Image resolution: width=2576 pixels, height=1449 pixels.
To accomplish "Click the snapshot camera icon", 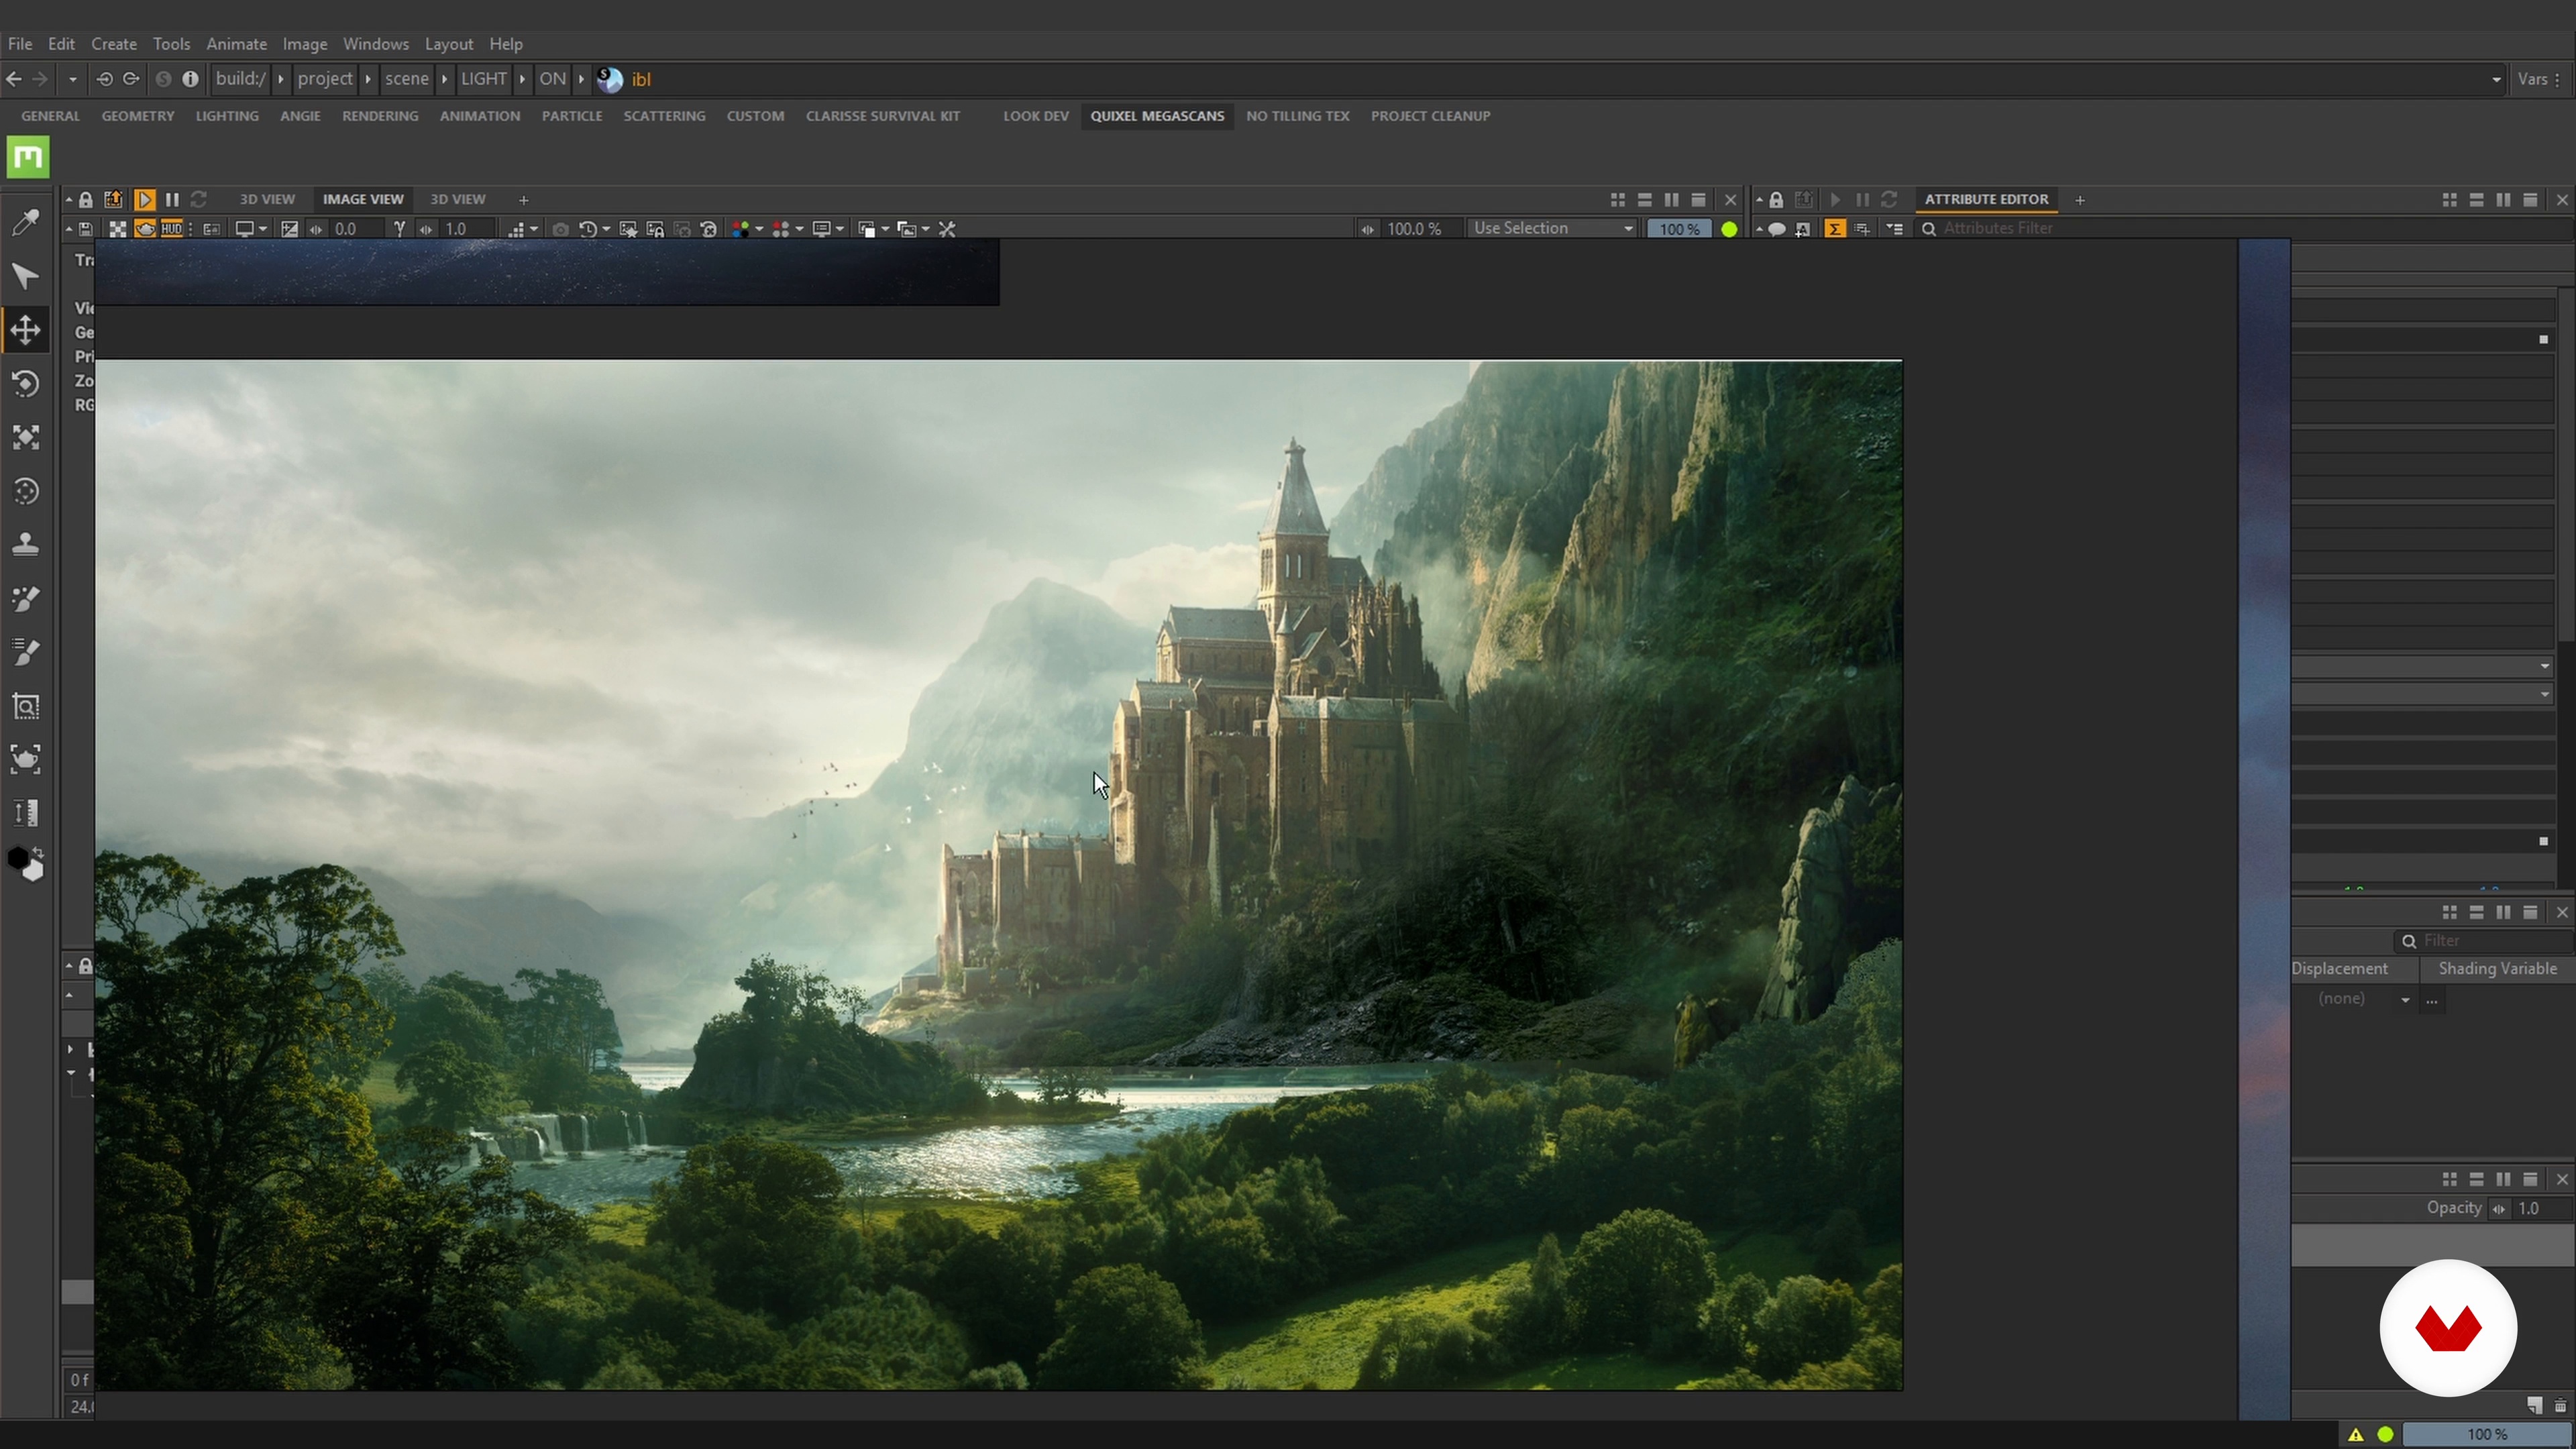I will tap(560, 229).
